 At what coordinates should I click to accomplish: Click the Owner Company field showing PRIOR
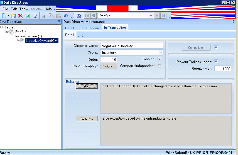(x=109, y=66)
